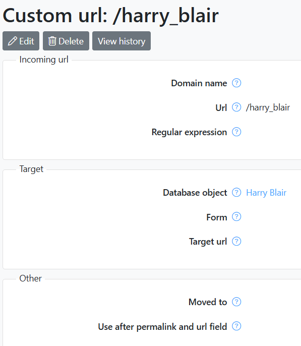Select the Target section legend

[31, 169]
